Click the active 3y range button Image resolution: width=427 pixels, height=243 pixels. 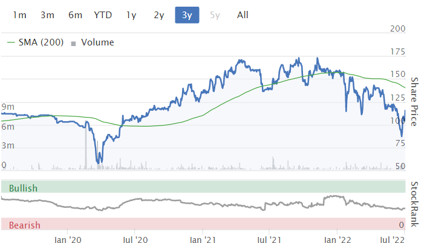(187, 15)
